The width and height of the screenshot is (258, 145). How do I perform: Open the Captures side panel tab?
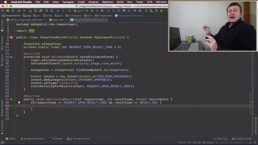click(x=2, y=60)
